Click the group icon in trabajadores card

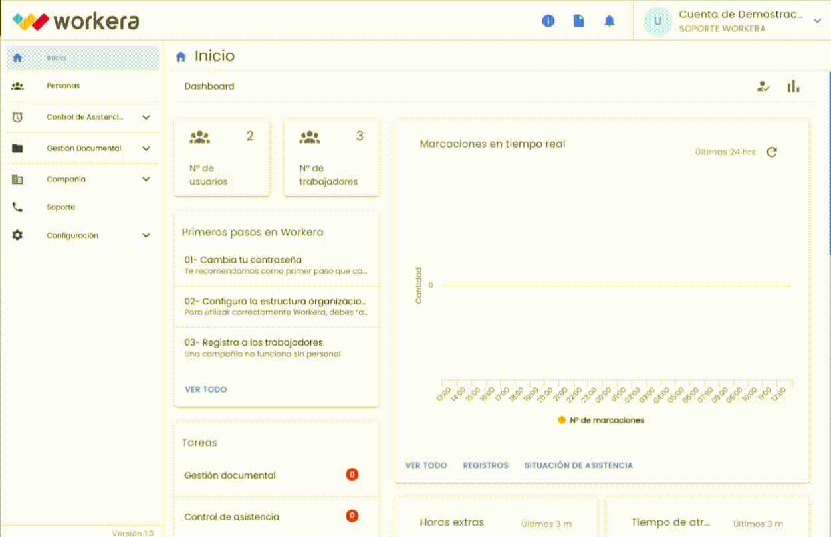pos(310,137)
